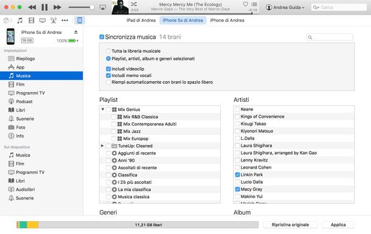The width and height of the screenshot is (371, 234).
Task: Eject iPhone 5s di Andrea
Action: (x=75, y=32)
